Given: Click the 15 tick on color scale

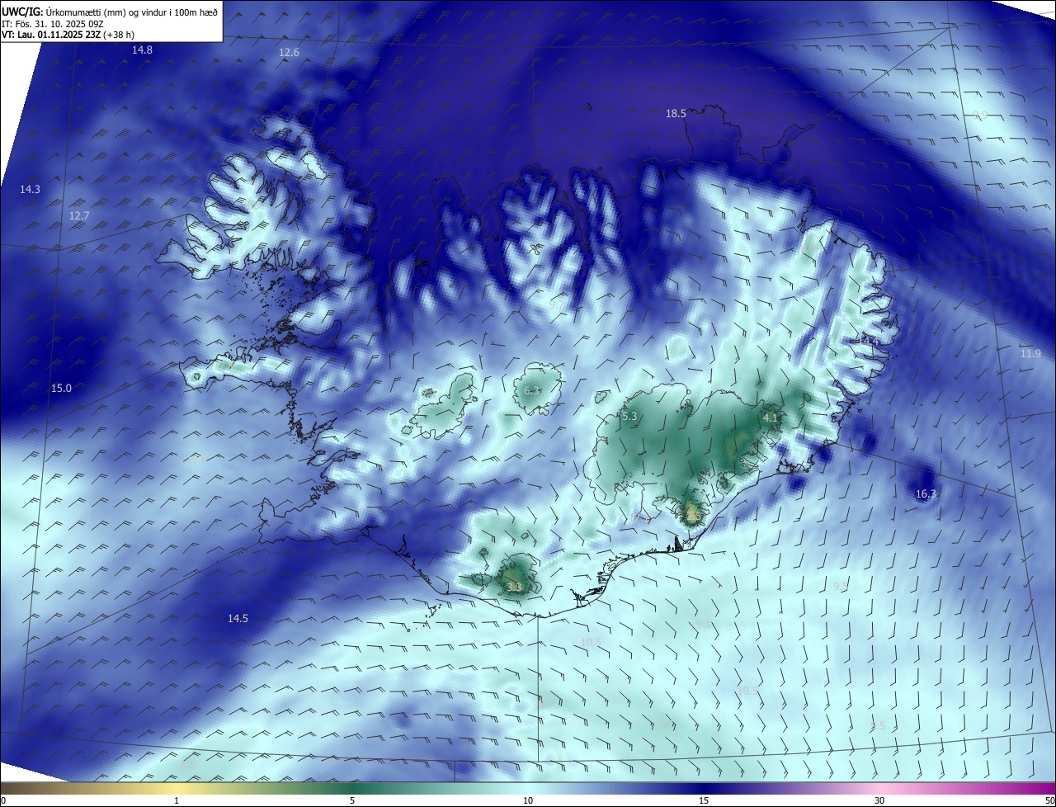Looking at the screenshot, I should [704, 801].
